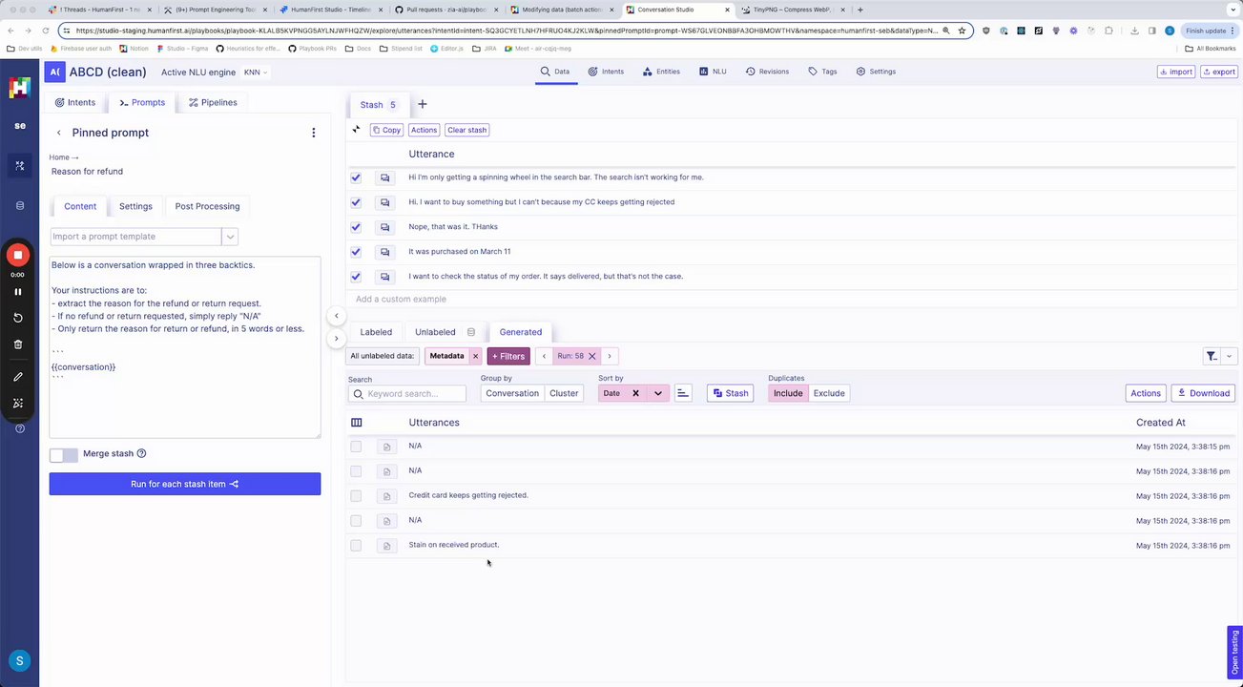Open the Post Processing tab

pos(207,206)
